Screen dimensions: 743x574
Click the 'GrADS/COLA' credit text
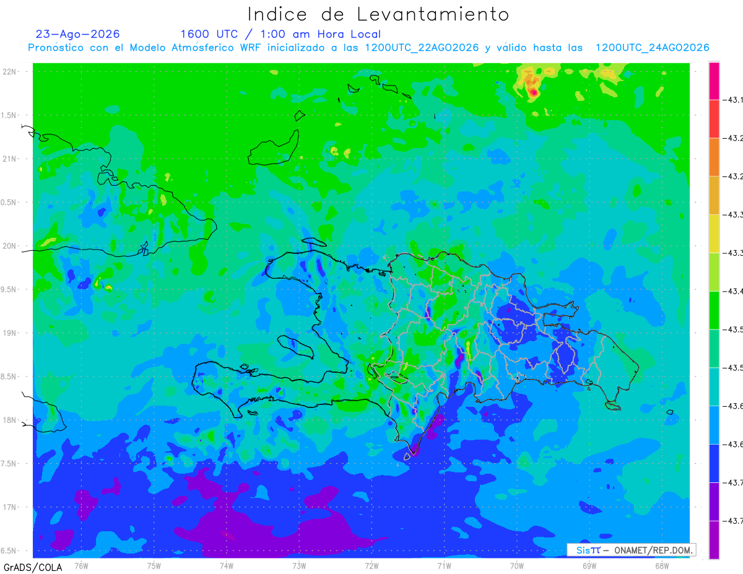[33, 567]
